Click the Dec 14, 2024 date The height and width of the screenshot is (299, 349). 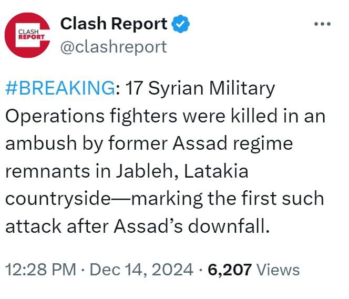pos(140,270)
